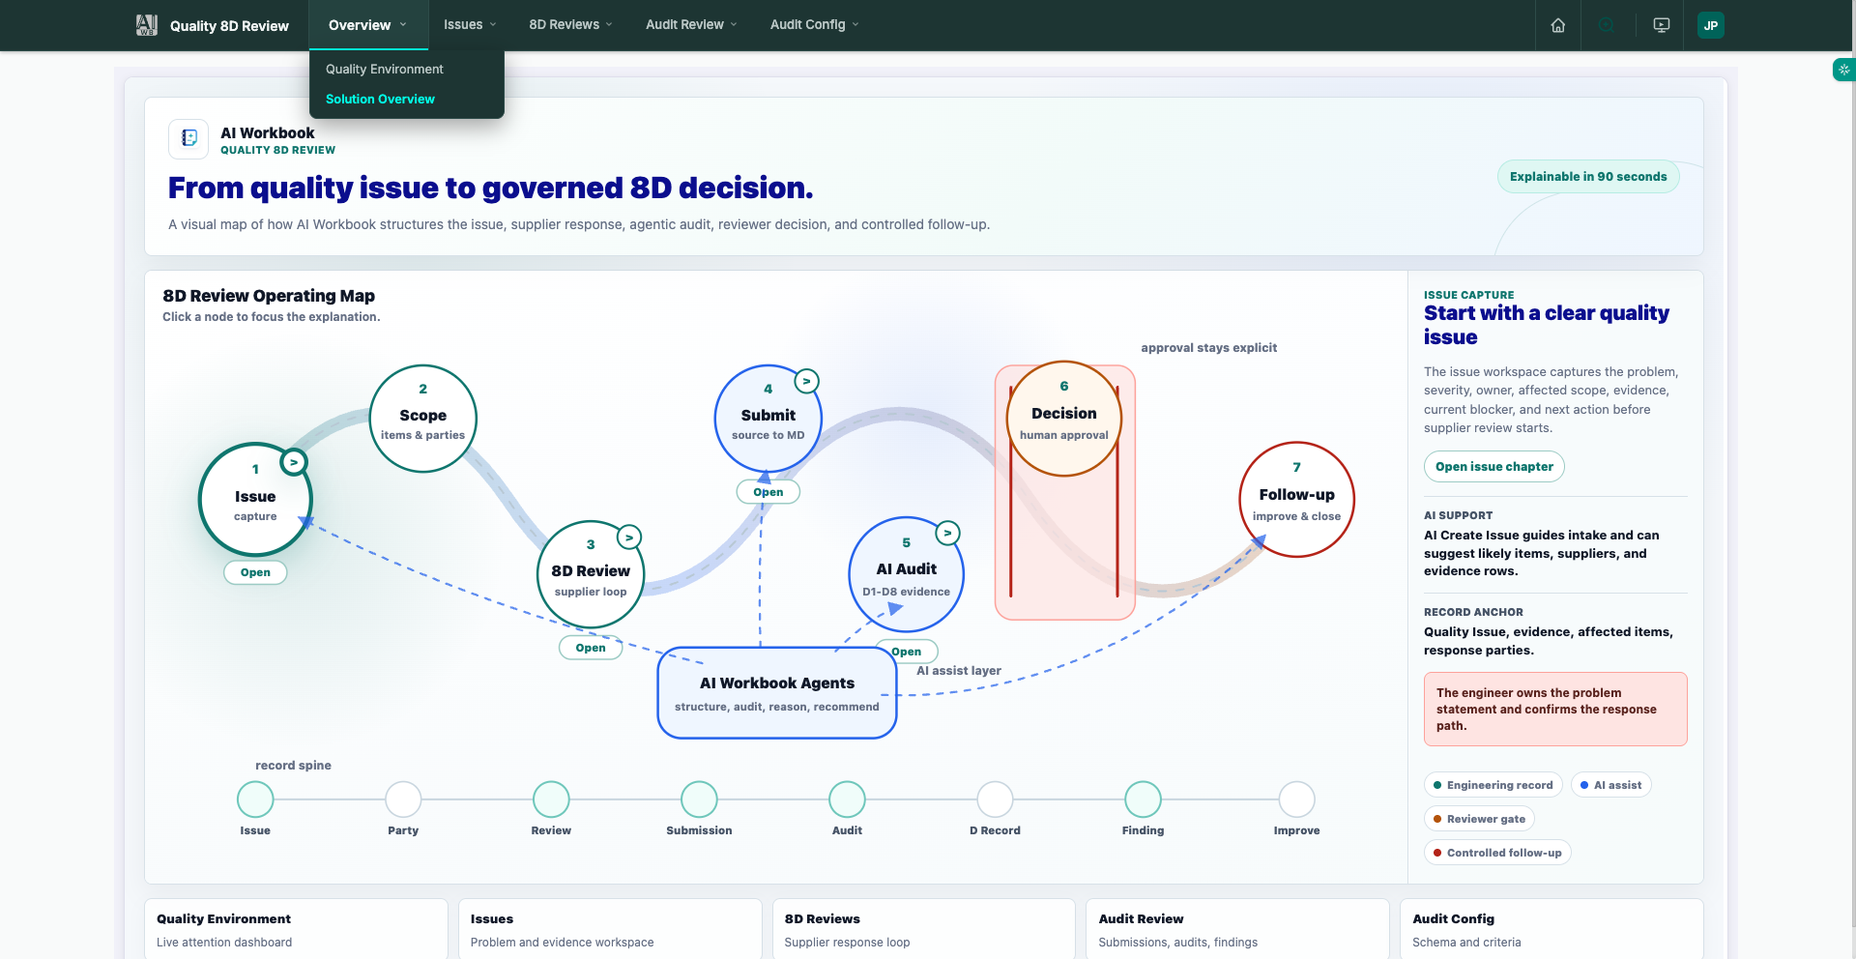Viewport: 1856px width, 959px height.
Task: Focus the Scope items & parties node
Action: 423,419
